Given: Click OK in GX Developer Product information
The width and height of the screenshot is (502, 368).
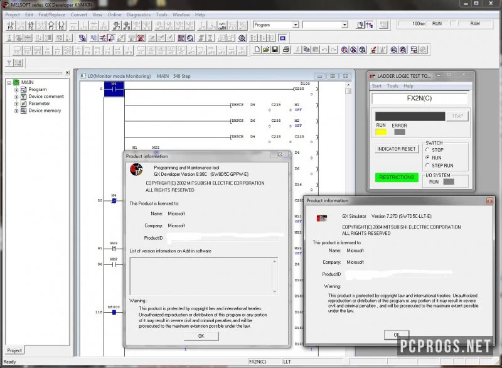Looking at the screenshot, I should pyautogui.click(x=201, y=336).
